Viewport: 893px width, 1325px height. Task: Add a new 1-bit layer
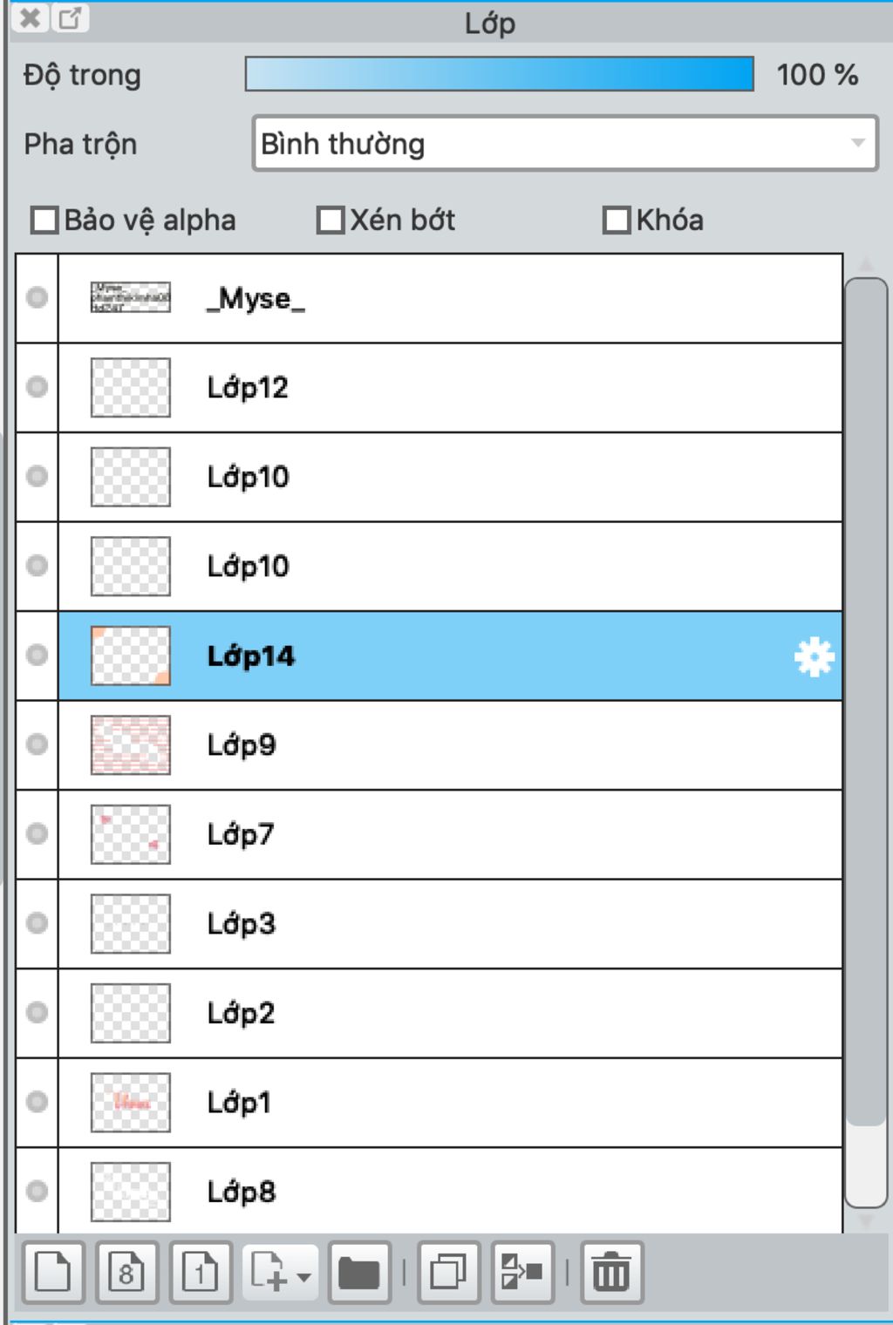click(x=201, y=1273)
